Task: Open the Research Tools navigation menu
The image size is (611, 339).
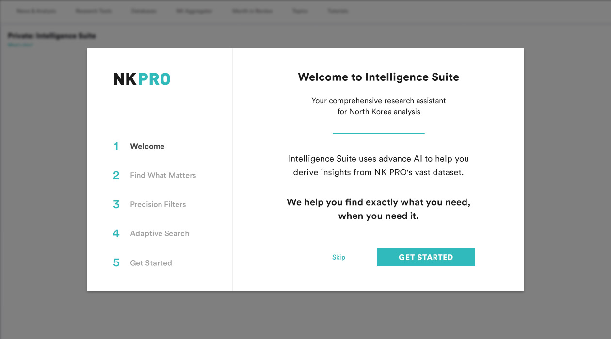Action: (x=93, y=11)
